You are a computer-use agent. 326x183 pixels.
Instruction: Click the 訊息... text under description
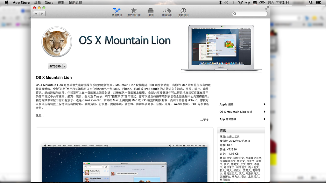[x=40, y=116]
